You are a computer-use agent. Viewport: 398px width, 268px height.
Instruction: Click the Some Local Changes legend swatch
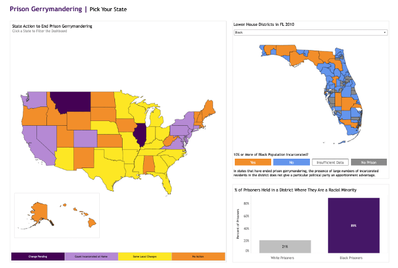144,257
